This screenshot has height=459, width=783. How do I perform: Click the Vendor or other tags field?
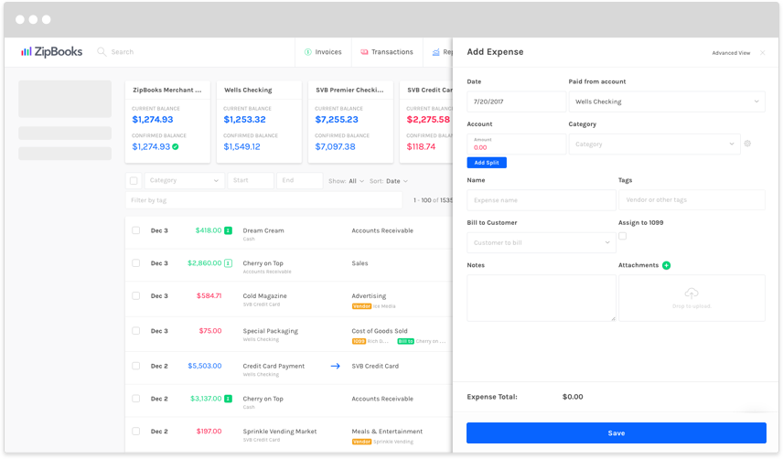[x=692, y=199]
